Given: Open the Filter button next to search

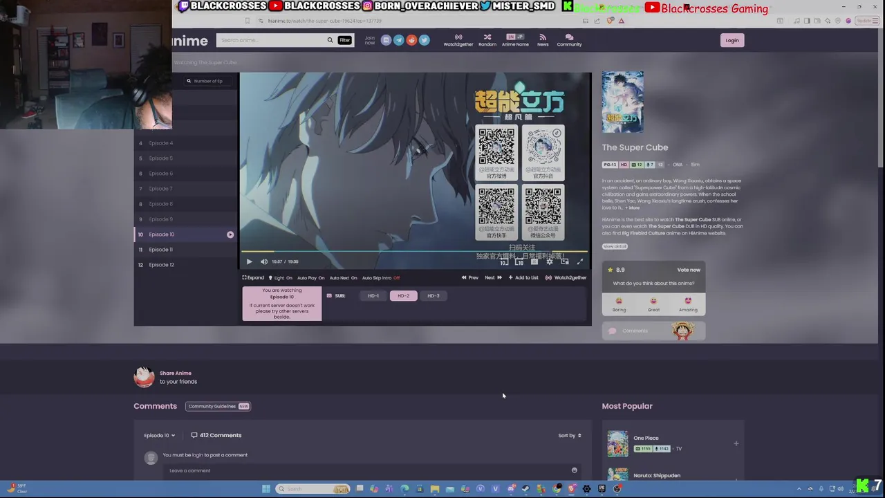Looking at the screenshot, I should point(344,40).
